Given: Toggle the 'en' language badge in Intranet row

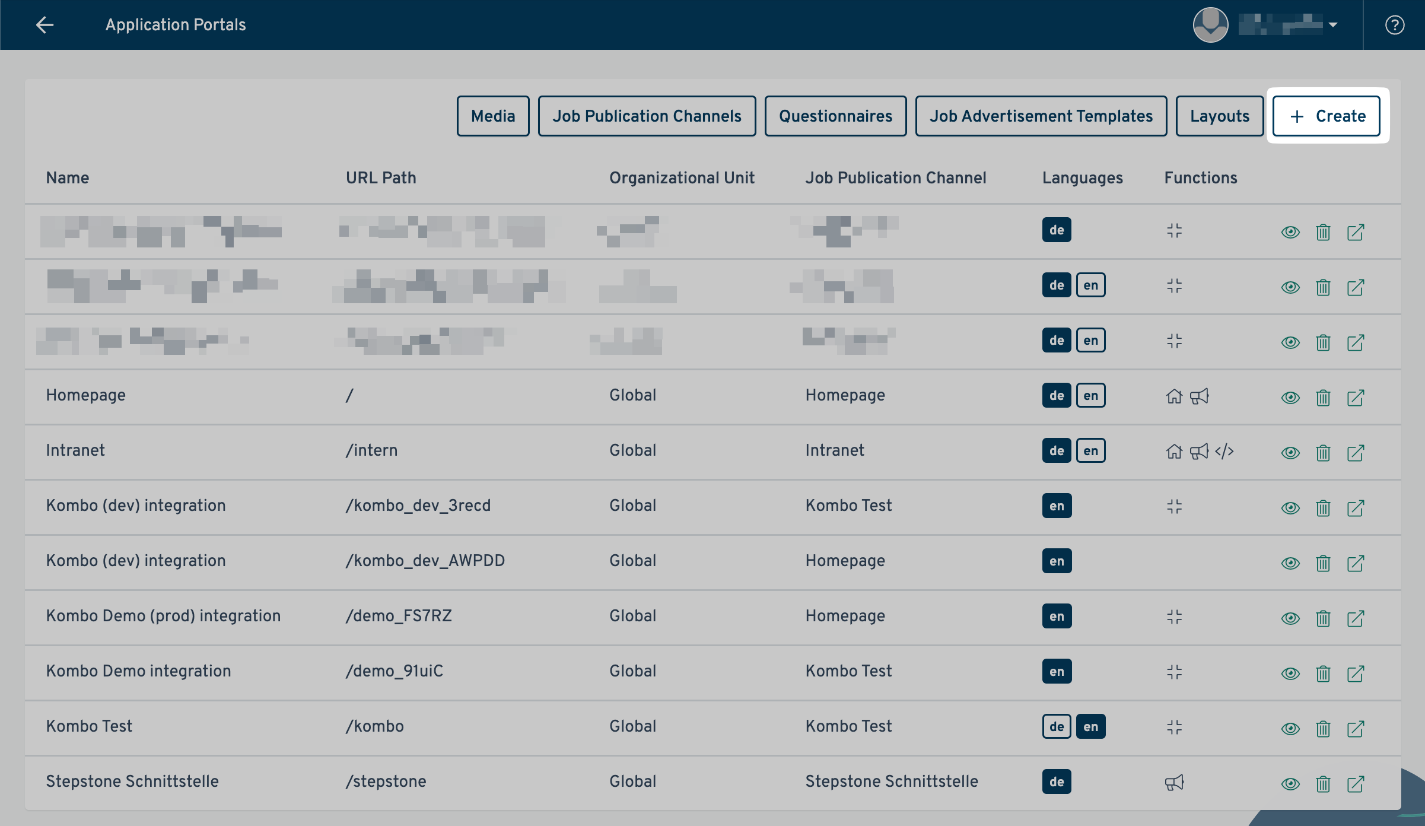Looking at the screenshot, I should 1090,451.
